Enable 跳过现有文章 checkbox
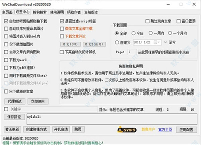 (x=147, y=21)
